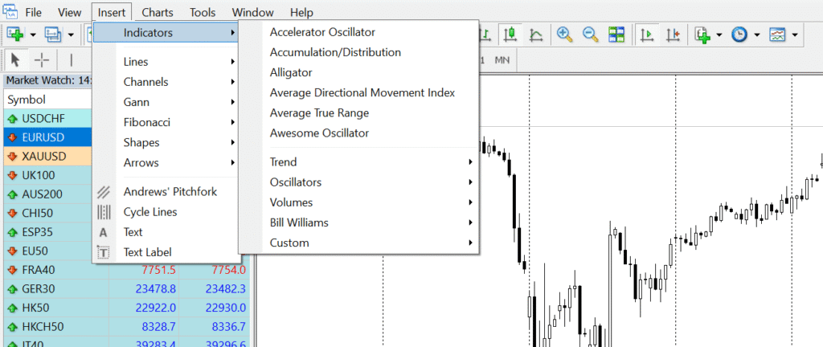Choose Average True Range indicator
Screen dimensions: 823x347
319,112
